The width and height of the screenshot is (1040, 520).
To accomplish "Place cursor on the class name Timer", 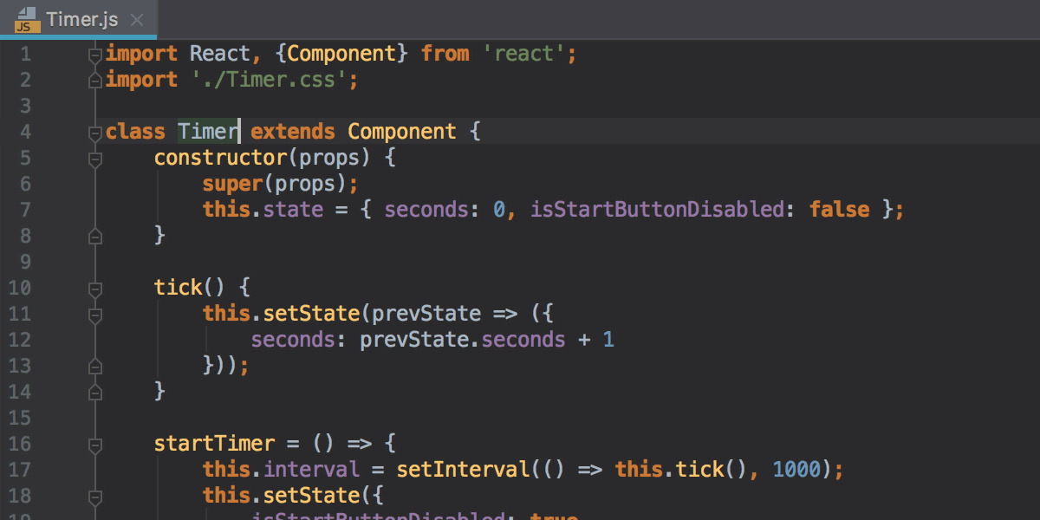I will [x=206, y=131].
